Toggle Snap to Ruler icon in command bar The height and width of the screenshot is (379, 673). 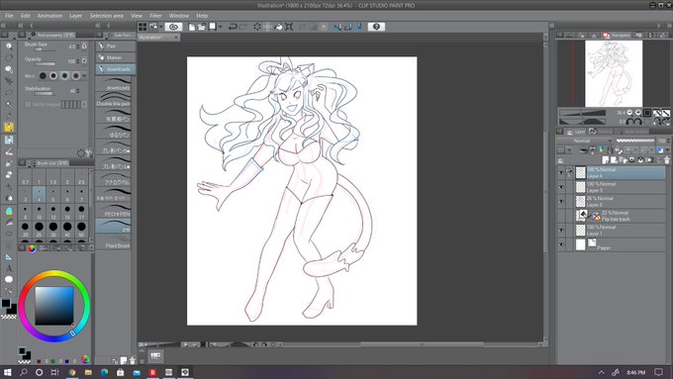(337, 27)
